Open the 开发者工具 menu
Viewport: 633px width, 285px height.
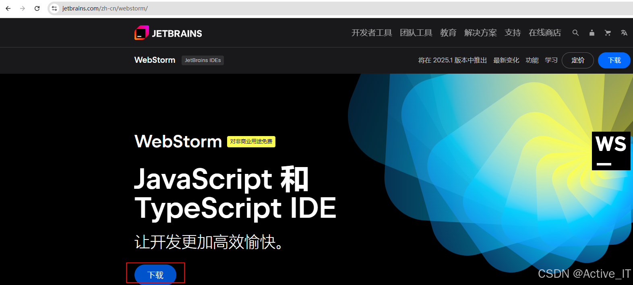tap(372, 33)
